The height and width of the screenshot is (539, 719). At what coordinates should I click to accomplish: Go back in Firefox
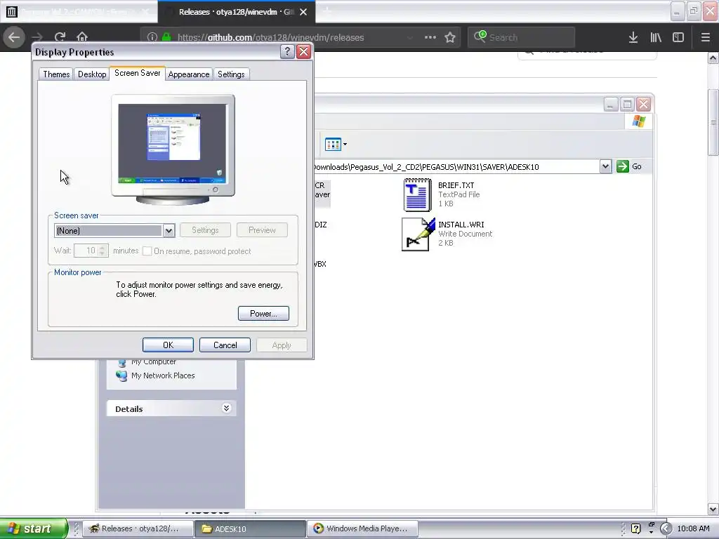coord(14,37)
